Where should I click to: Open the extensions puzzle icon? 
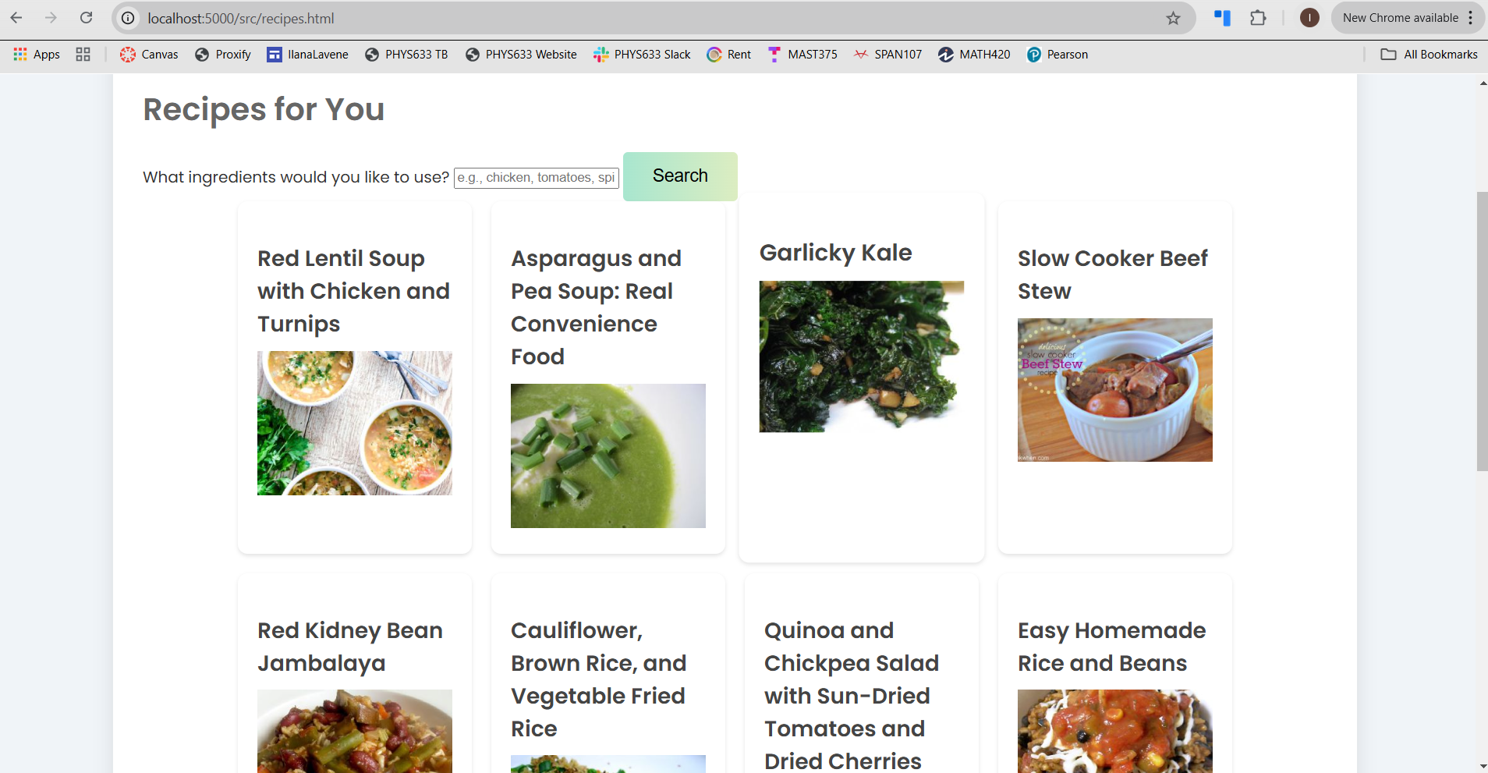click(1258, 18)
